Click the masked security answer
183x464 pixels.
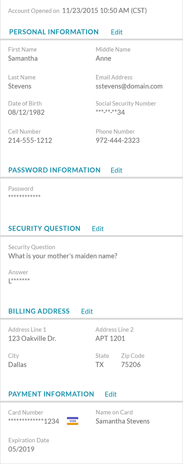[19, 281]
